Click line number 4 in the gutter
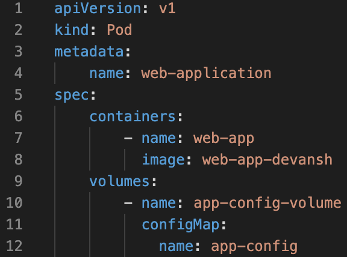The image size is (347, 257). click(x=19, y=73)
